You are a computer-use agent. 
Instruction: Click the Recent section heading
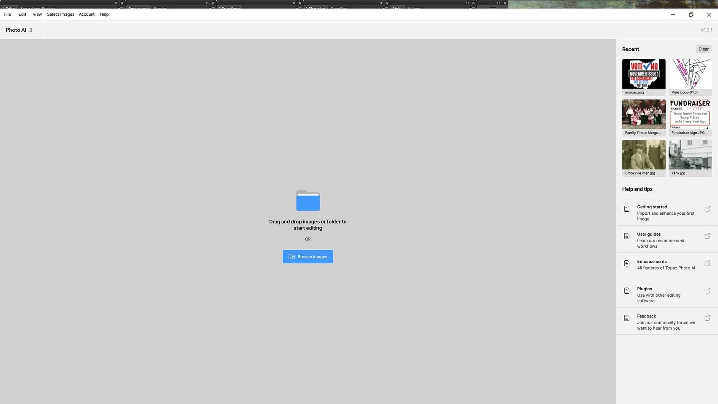click(631, 49)
